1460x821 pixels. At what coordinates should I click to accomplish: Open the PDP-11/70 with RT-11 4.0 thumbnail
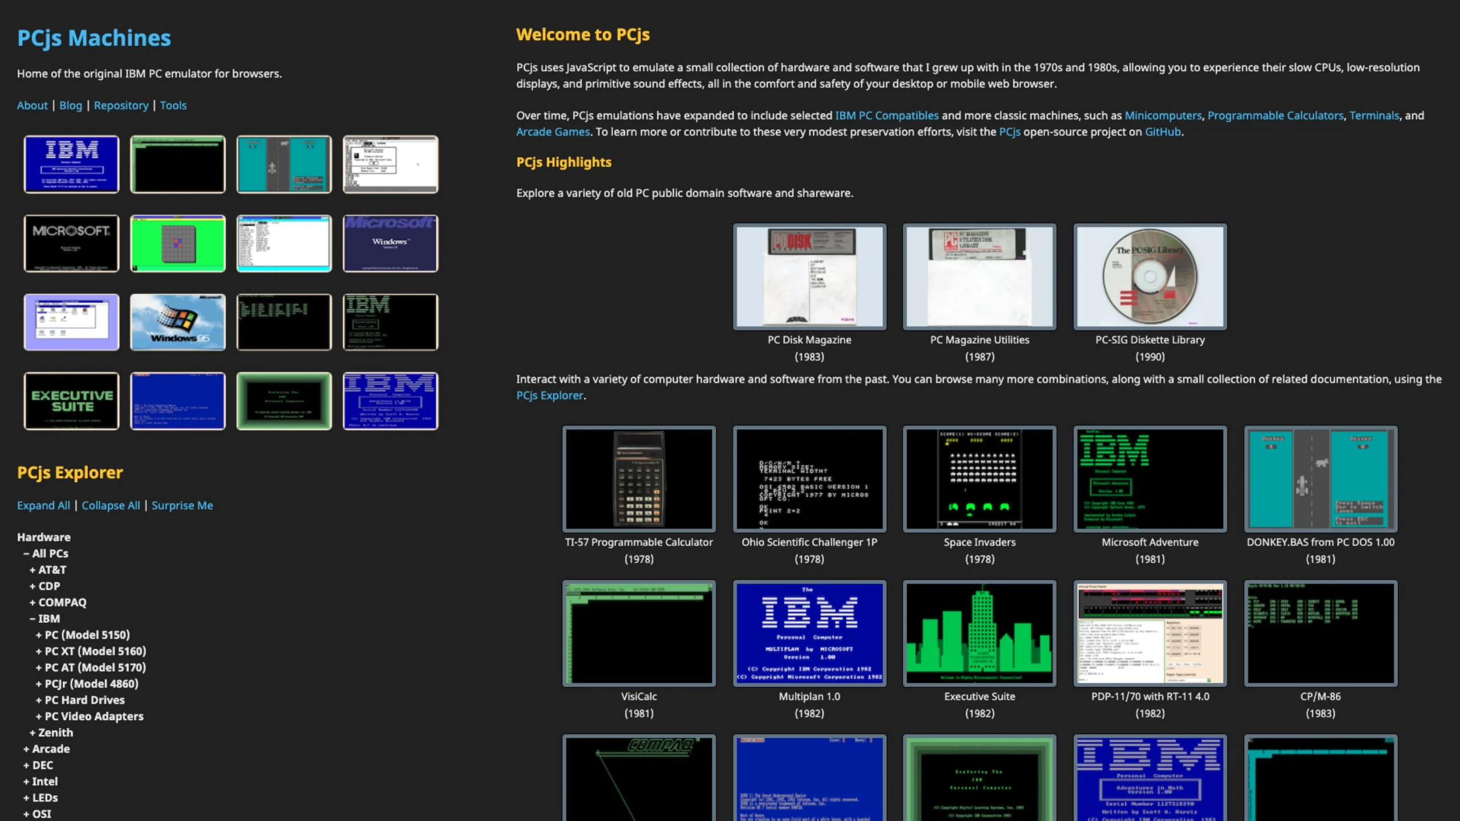point(1150,633)
